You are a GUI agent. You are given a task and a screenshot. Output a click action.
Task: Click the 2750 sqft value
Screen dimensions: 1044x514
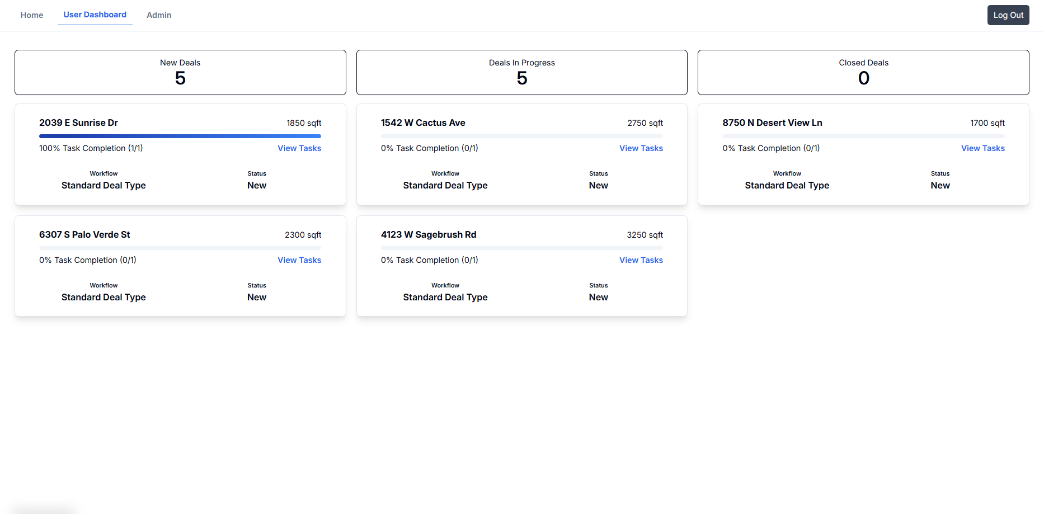coord(645,123)
